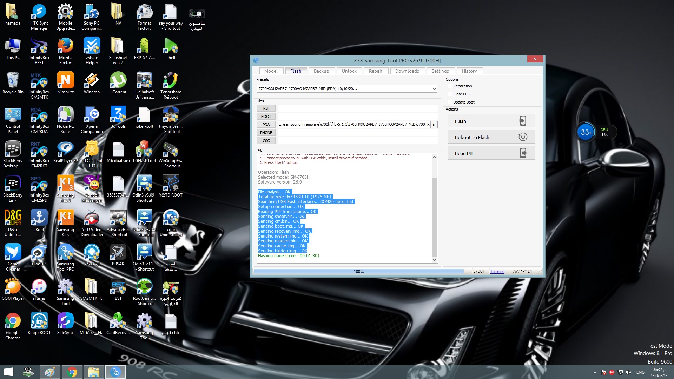Image resolution: width=674 pixels, height=379 pixels.
Task: Open the Y&TD ROOT desktop icon
Action: pos(171,186)
